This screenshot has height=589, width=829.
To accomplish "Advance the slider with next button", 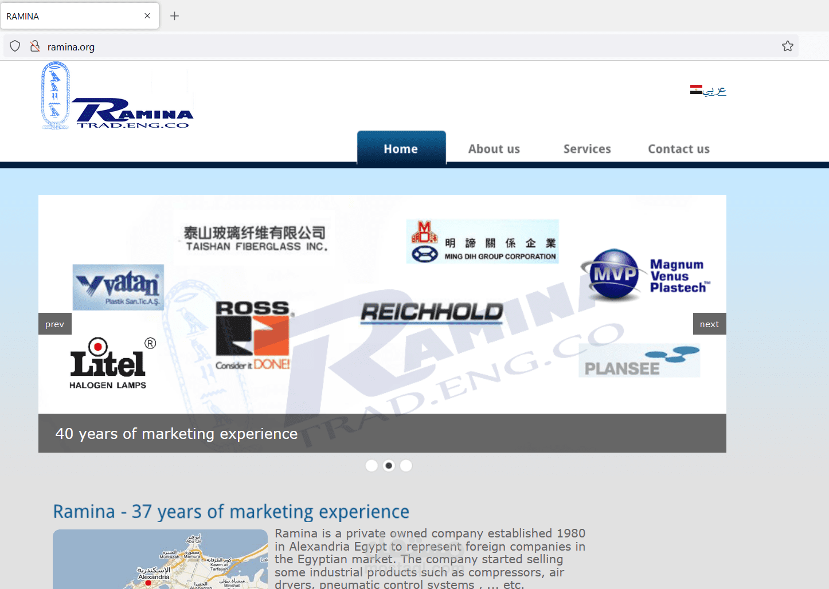I will [710, 324].
